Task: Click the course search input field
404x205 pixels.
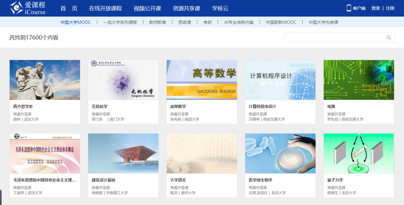Action: (x=339, y=37)
